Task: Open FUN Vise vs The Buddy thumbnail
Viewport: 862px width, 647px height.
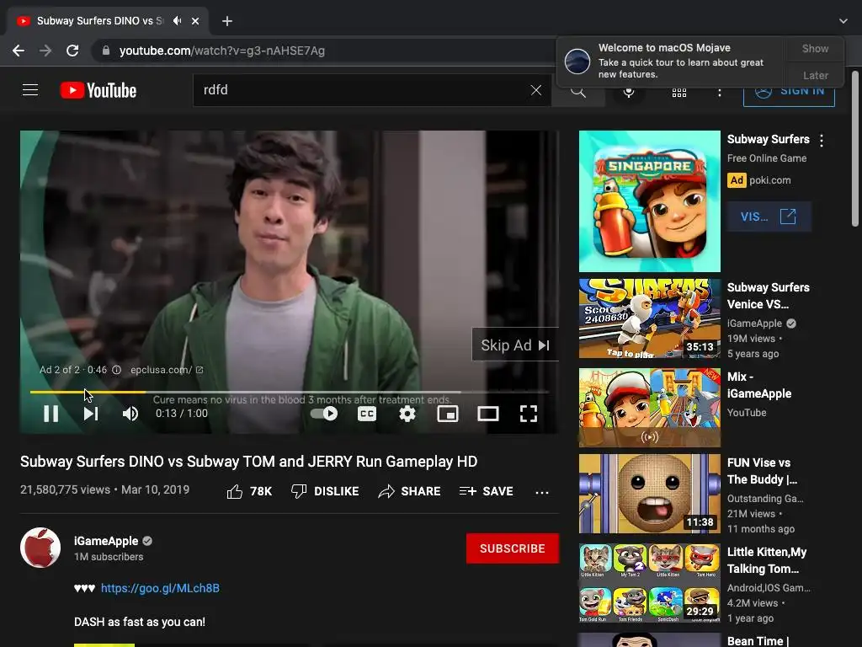Action: 650,494
